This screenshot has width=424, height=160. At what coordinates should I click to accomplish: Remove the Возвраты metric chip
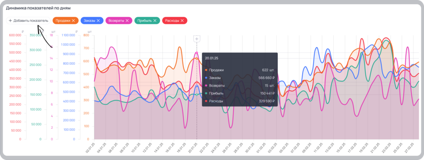127,21
